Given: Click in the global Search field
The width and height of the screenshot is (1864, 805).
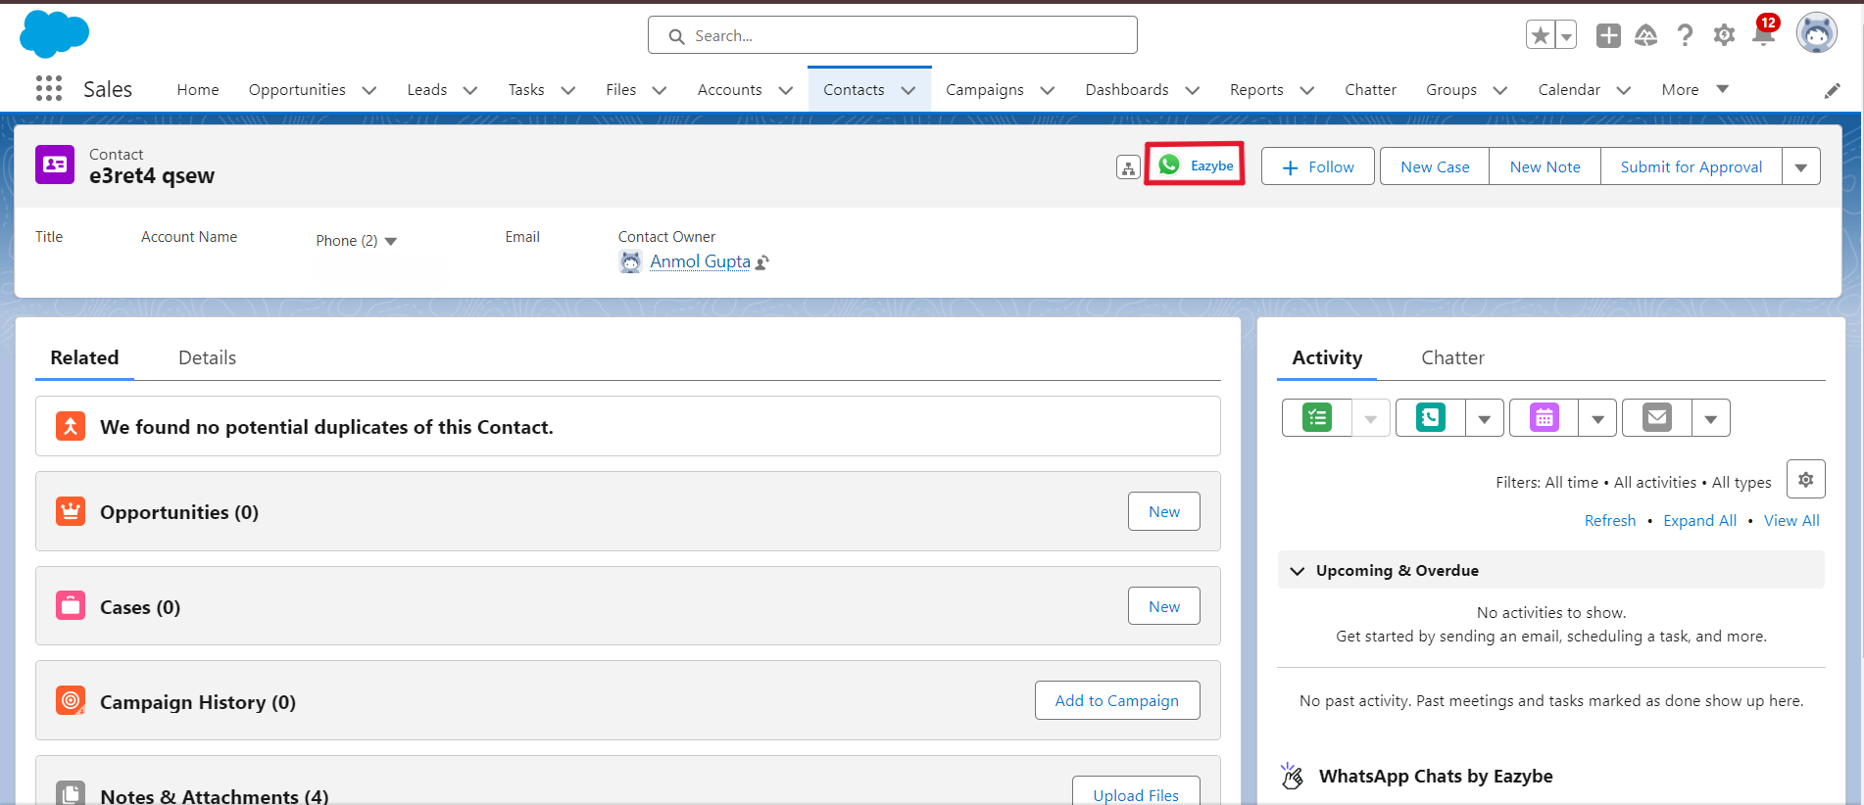Looking at the screenshot, I should point(893,35).
